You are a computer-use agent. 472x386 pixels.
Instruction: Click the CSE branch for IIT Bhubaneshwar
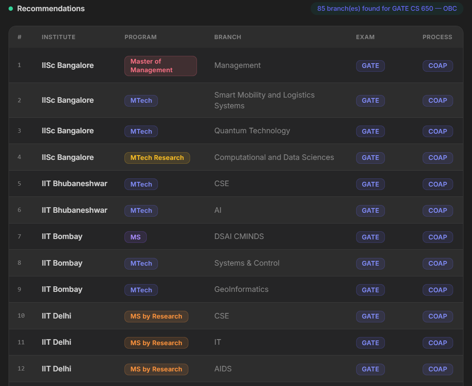(x=221, y=184)
